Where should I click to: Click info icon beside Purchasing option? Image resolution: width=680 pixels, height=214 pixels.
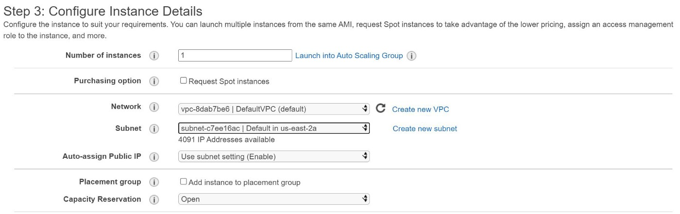click(154, 81)
